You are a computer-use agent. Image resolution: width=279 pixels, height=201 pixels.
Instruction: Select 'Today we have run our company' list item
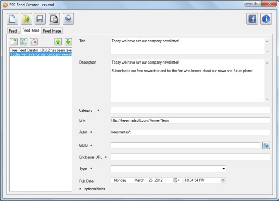tap(41, 54)
